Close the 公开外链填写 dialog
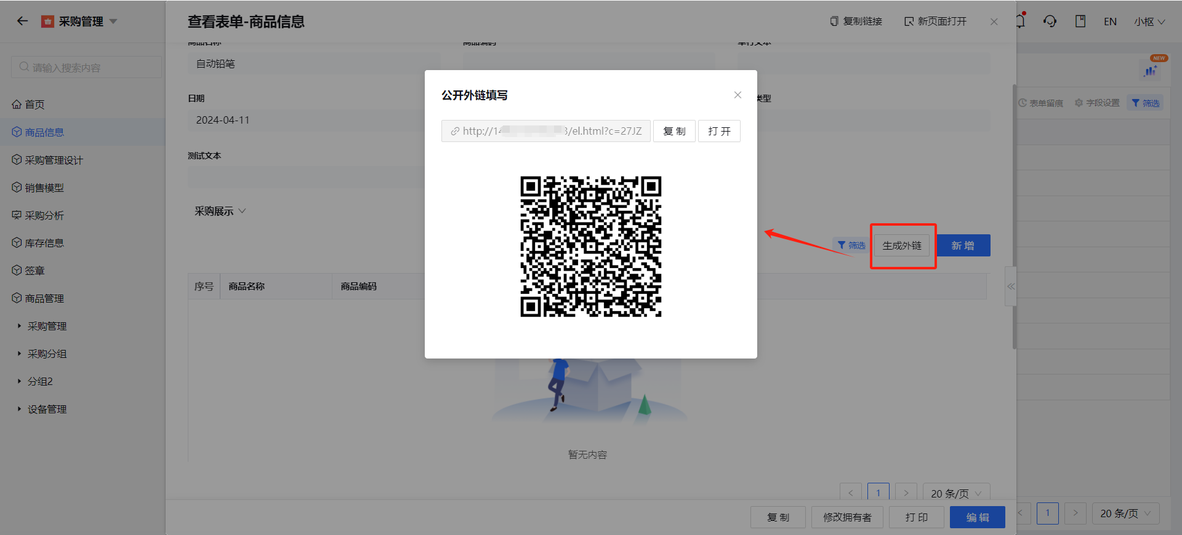The height and width of the screenshot is (535, 1182). click(738, 95)
